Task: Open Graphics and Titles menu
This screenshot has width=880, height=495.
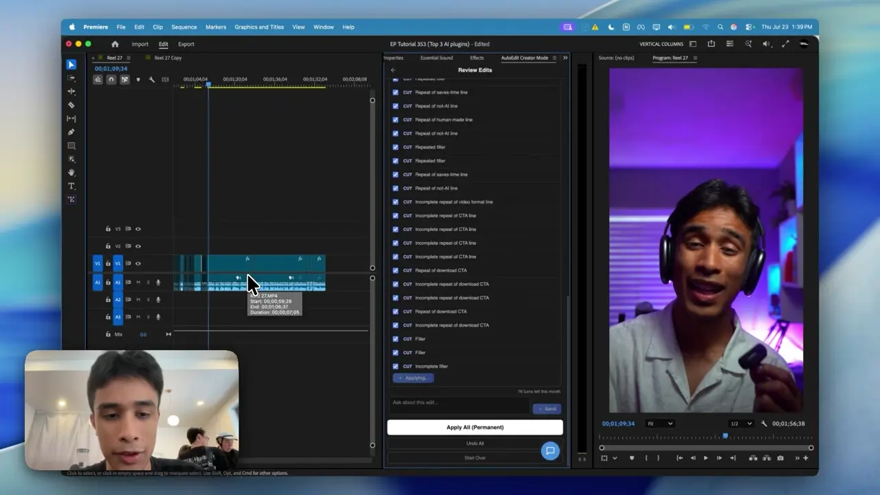Action: tap(259, 27)
